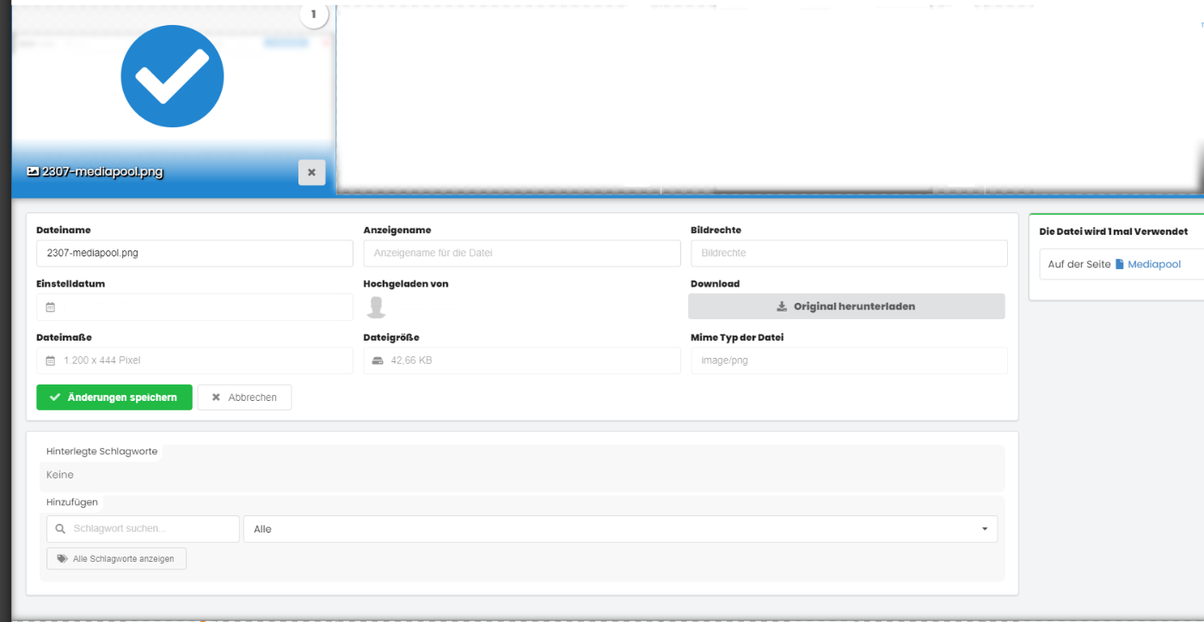Click the Schlagwort suchen search box
1204x622 pixels.
click(x=143, y=529)
